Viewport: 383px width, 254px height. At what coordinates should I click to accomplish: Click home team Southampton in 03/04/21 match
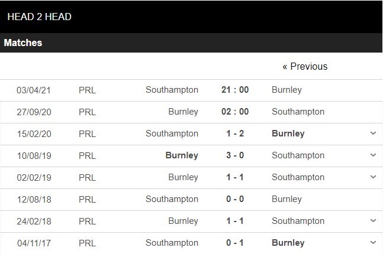click(x=172, y=90)
